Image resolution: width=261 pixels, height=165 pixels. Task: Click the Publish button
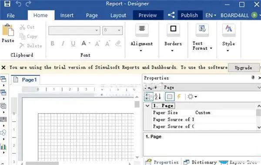click(x=189, y=15)
